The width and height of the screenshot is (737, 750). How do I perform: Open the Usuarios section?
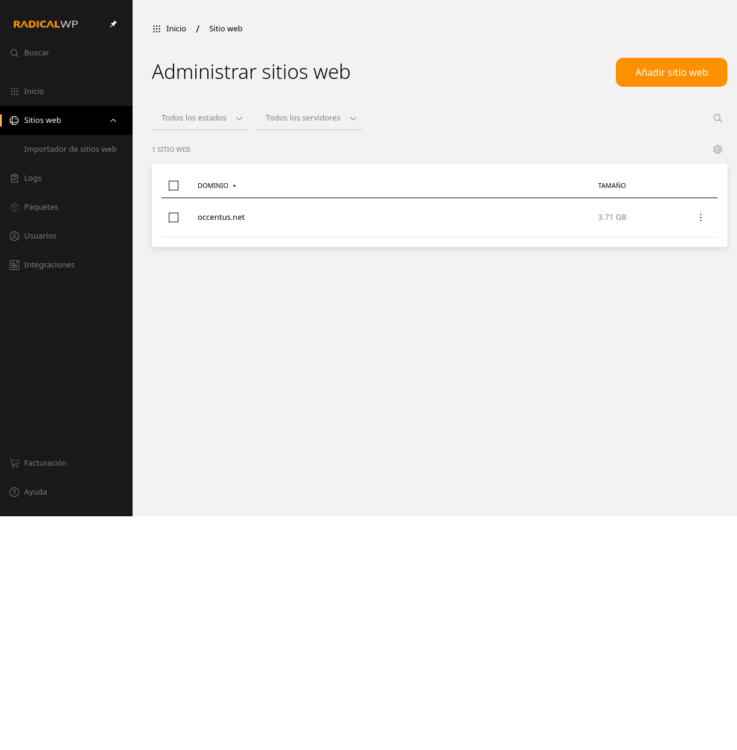tap(40, 236)
